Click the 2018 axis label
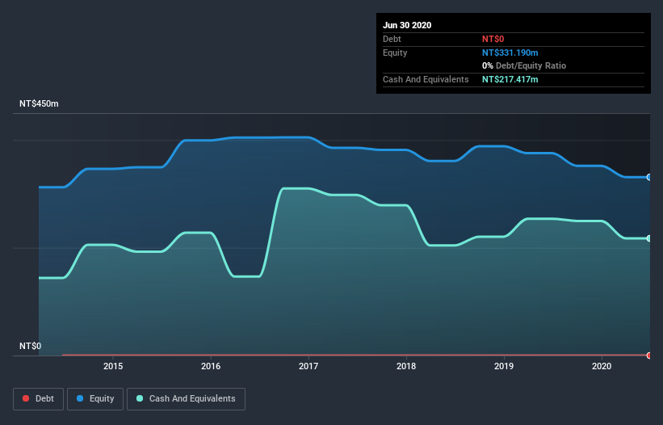663x425 pixels. [406, 366]
